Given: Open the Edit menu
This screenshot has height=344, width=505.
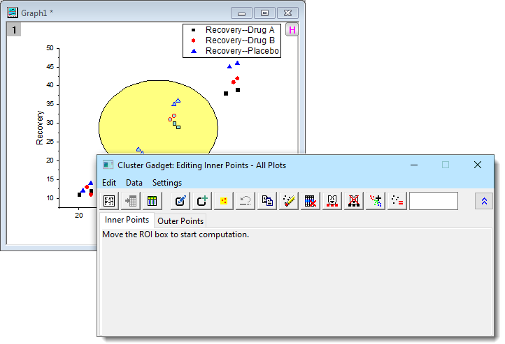Looking at the screenshot, I should click(x=109, y=183).
